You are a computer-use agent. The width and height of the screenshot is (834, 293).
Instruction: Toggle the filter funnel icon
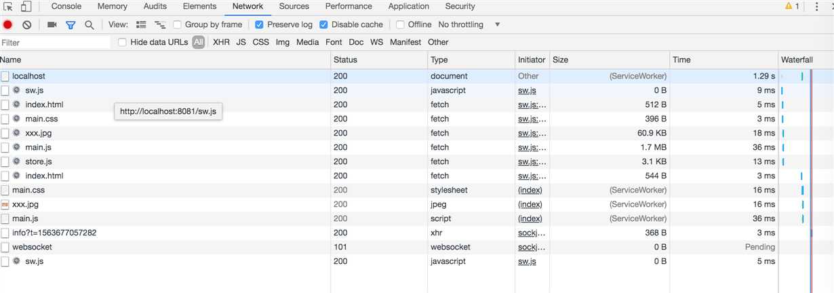(71, 24)
